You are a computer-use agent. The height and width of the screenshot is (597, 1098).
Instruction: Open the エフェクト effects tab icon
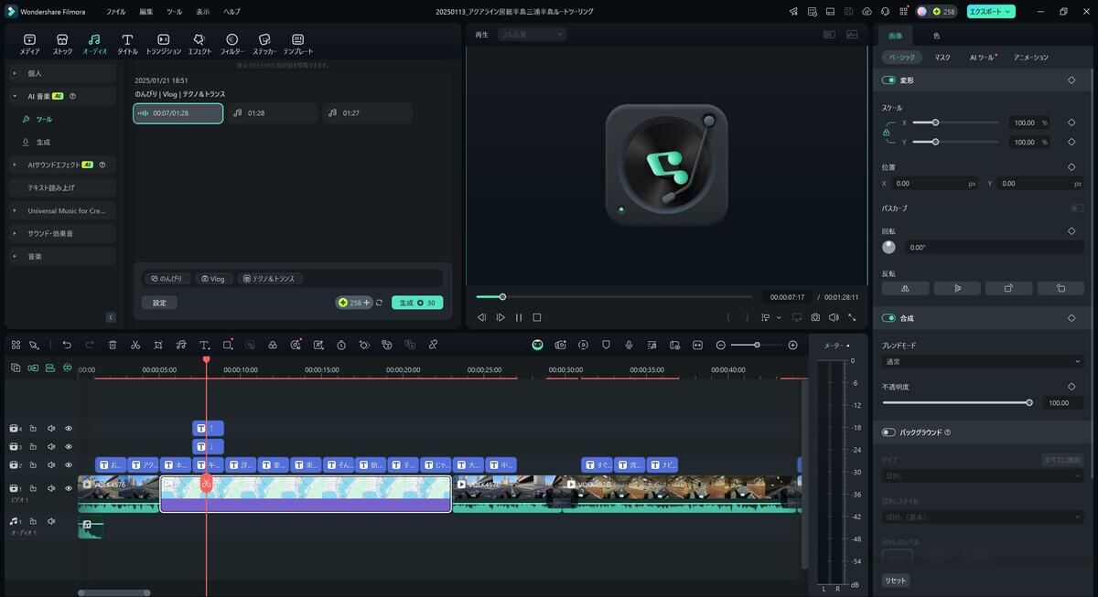tap(199, 39)
